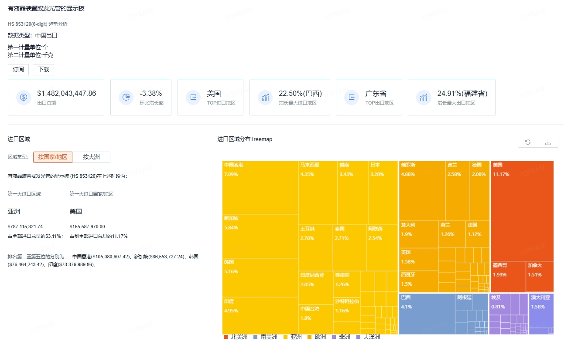This screenshot has height=345, width=564.
Task: Click the 订阅 subscribe button
Action: [18, 70]
